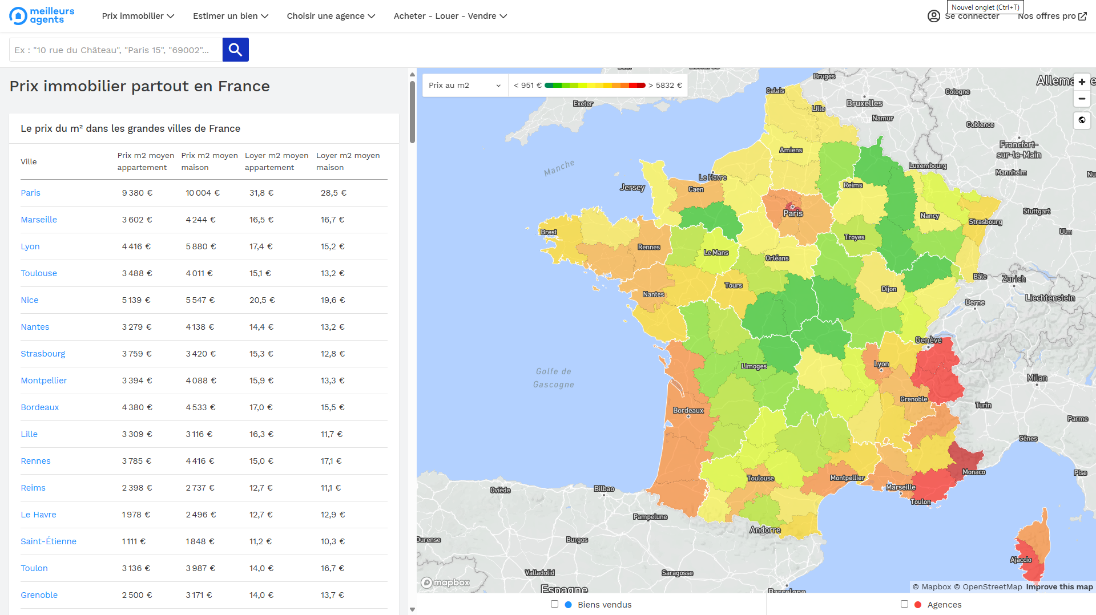Click the user account icon

[933, 16]
